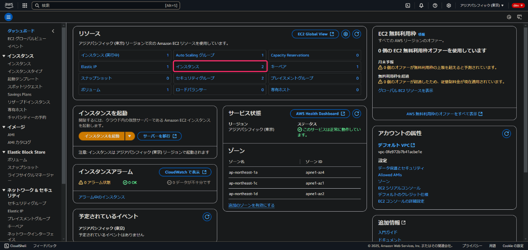This screenshot has width=528, height=250.
Task: Open the instance launch options dropdown arrow
Action: [x=130, y=136]
